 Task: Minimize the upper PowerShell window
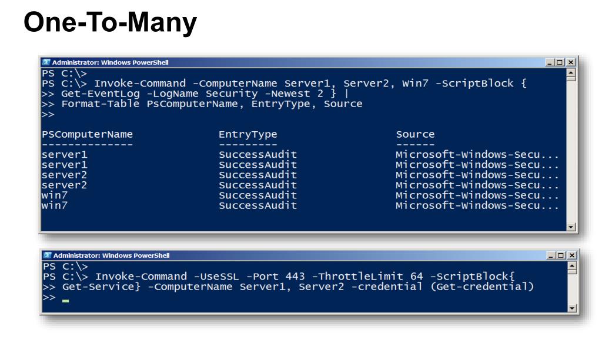click(550, 62)
